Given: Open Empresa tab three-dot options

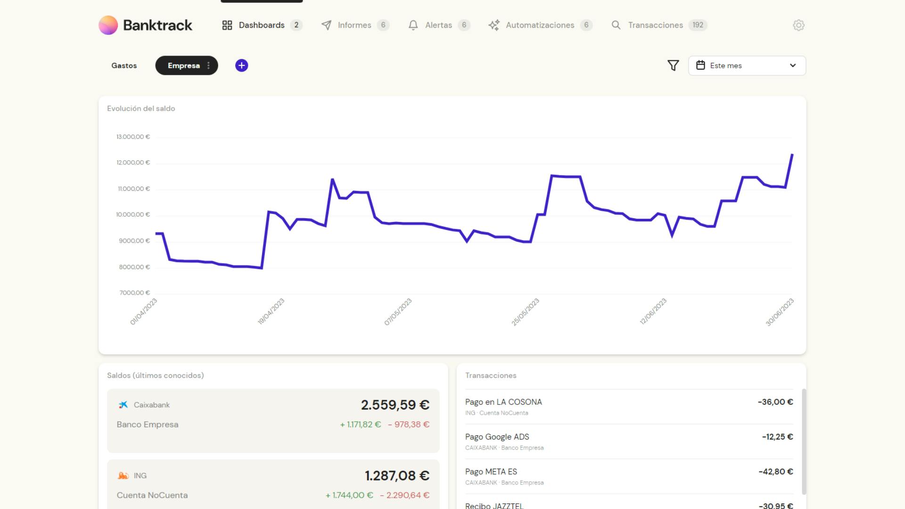Looking at the screenshot, I should point(208,66).
